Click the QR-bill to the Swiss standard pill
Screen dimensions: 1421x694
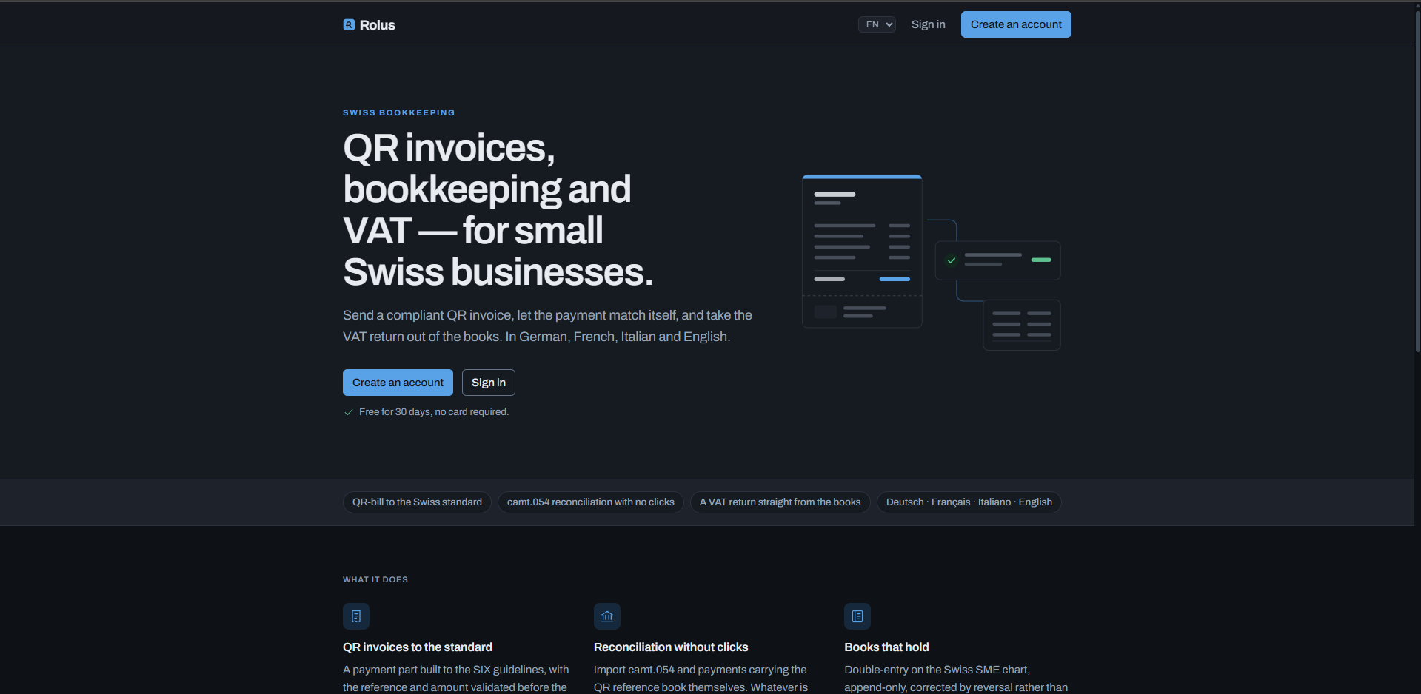(x=417, y=502)
